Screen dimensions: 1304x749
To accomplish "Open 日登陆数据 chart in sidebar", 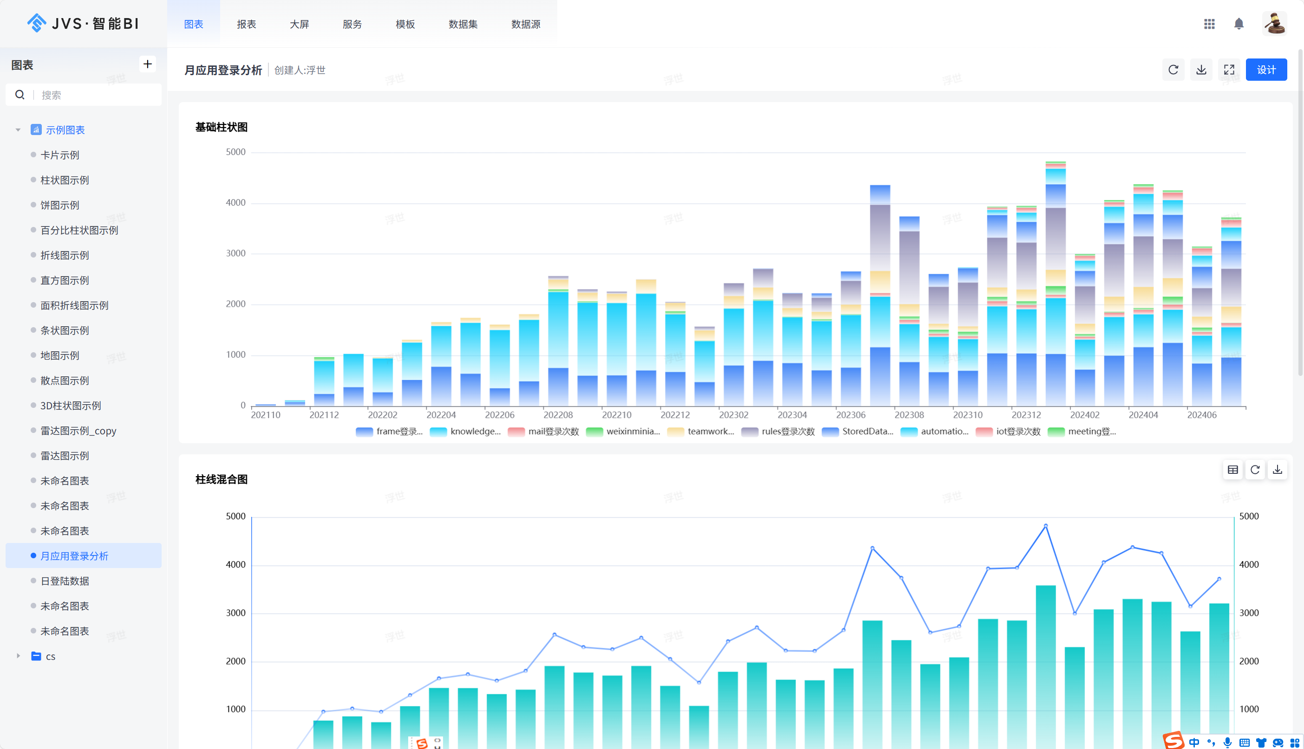I will click(x=65, y=581).
